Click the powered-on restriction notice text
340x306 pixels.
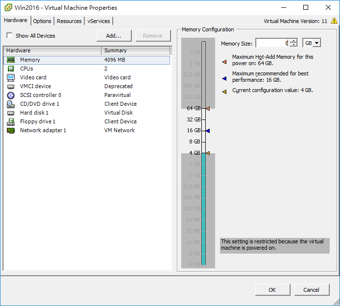[x=274, y=245]
